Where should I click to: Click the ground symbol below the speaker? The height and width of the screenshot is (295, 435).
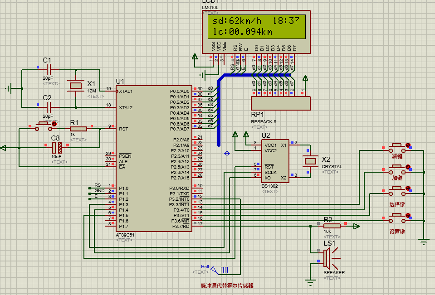click(312, 281)
